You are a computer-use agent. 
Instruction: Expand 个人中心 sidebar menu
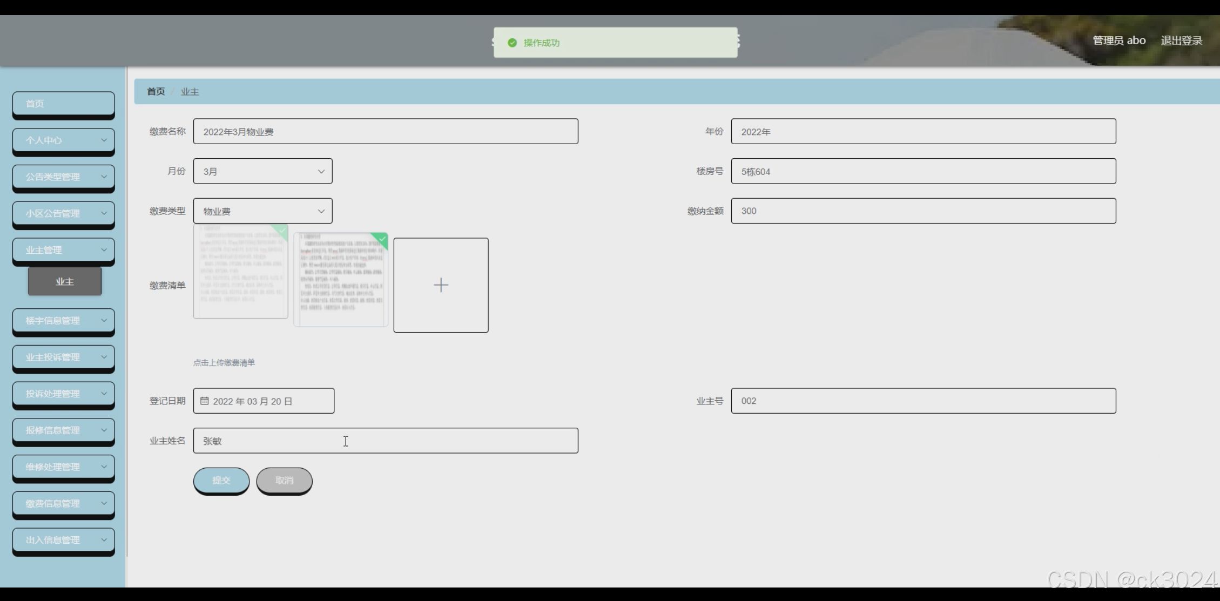64,140
